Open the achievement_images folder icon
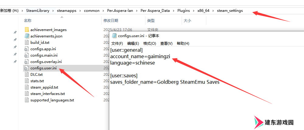 27,30
